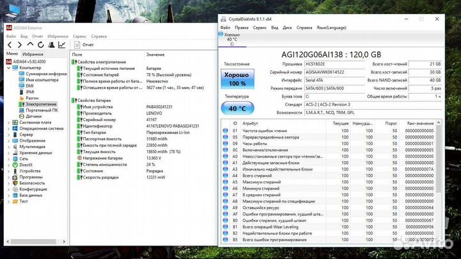Open CrystalDiskInfo Справка menu
The image size is (461, 259).
coord(304,28)
